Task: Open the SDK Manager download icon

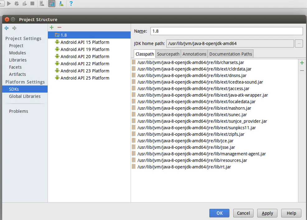Action: click(61, 3)
